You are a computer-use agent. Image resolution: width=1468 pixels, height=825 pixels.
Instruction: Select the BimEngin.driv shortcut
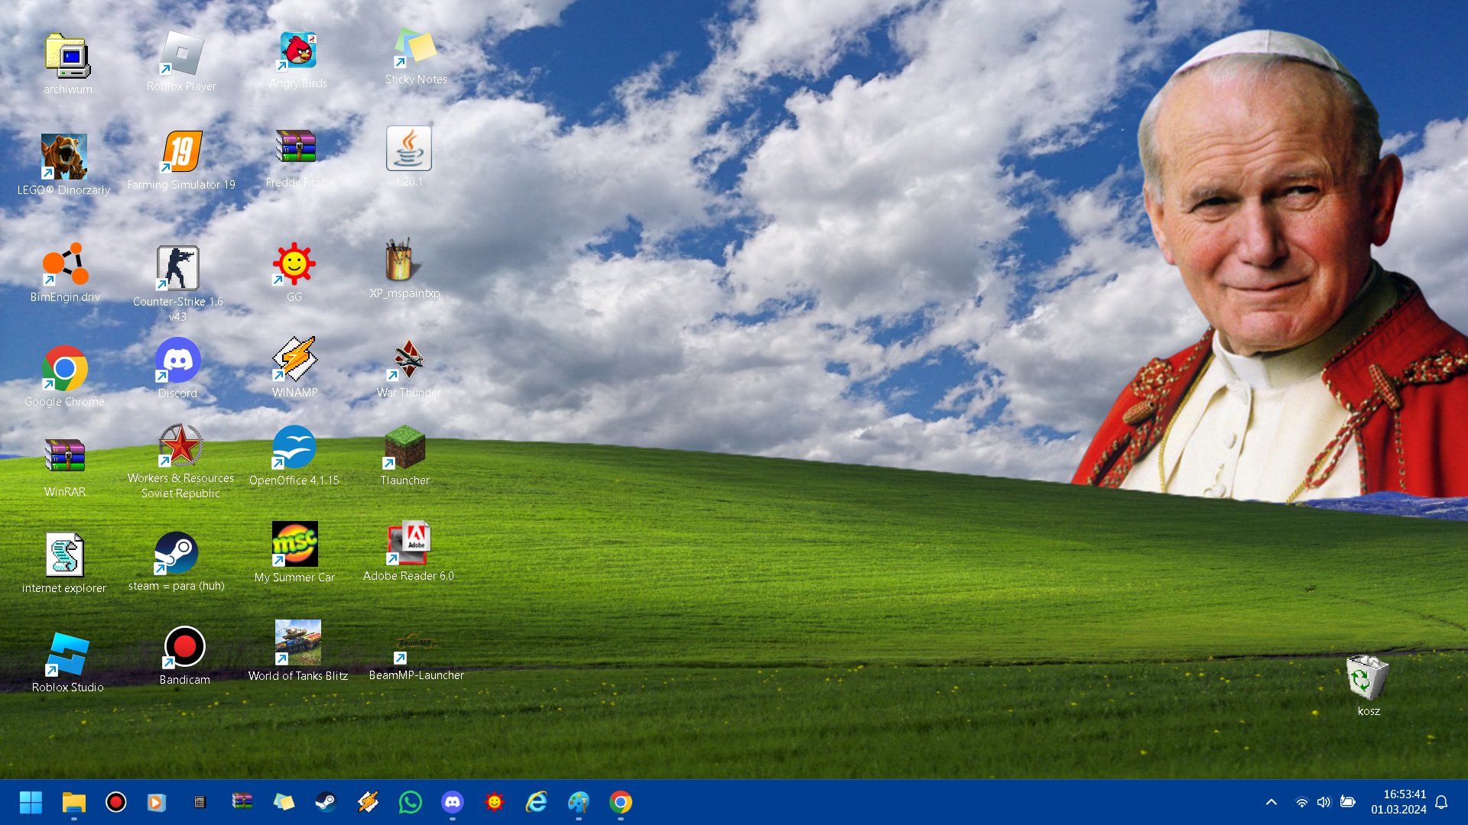pyautogui.click(x=65, y=265)
